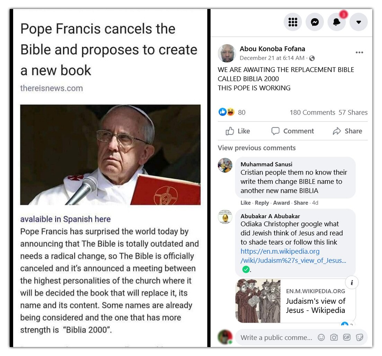Open the info icon on Wikipedia link preview
Screen dimensions: 382x356
click(x=352, y=283)
